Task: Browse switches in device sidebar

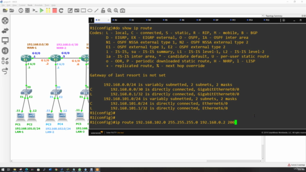Action: (x=5, y=31)
